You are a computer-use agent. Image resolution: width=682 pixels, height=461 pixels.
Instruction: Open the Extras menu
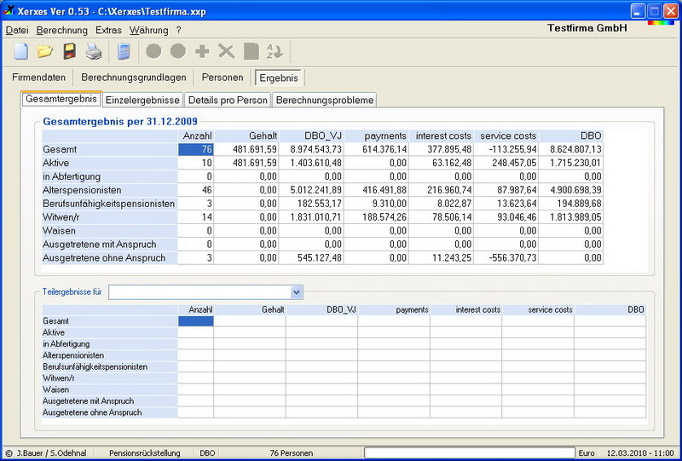(x=108, y=30)
